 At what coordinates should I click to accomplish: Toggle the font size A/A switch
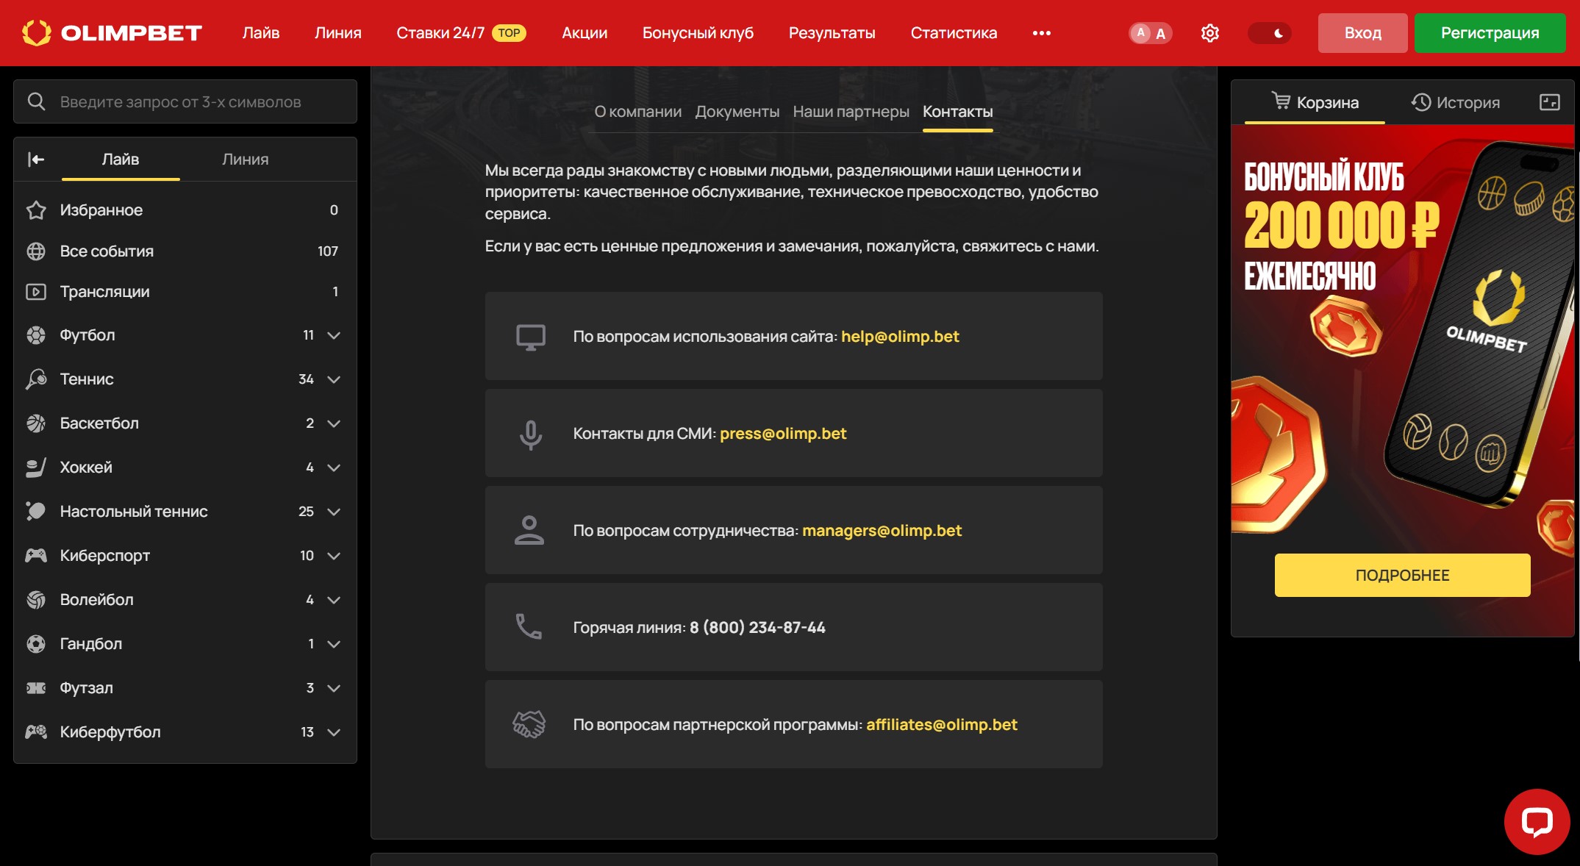pos(1150,33)
